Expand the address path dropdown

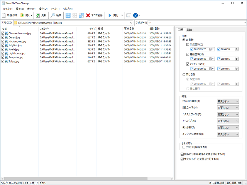[131, 23]
